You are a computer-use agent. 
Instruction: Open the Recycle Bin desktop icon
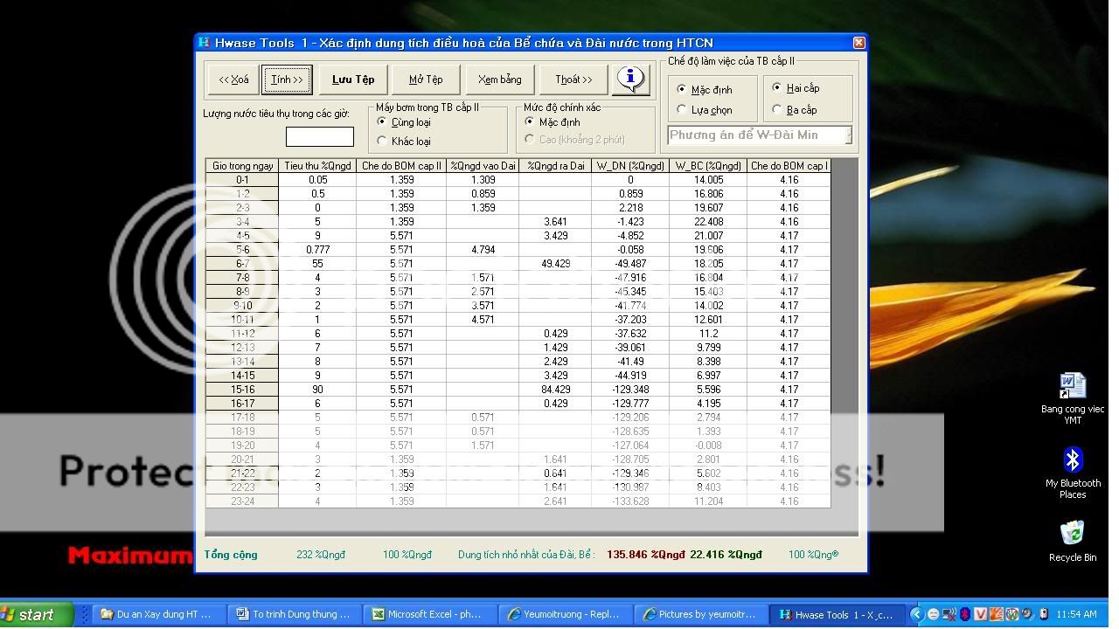(x=1073, y=534)
